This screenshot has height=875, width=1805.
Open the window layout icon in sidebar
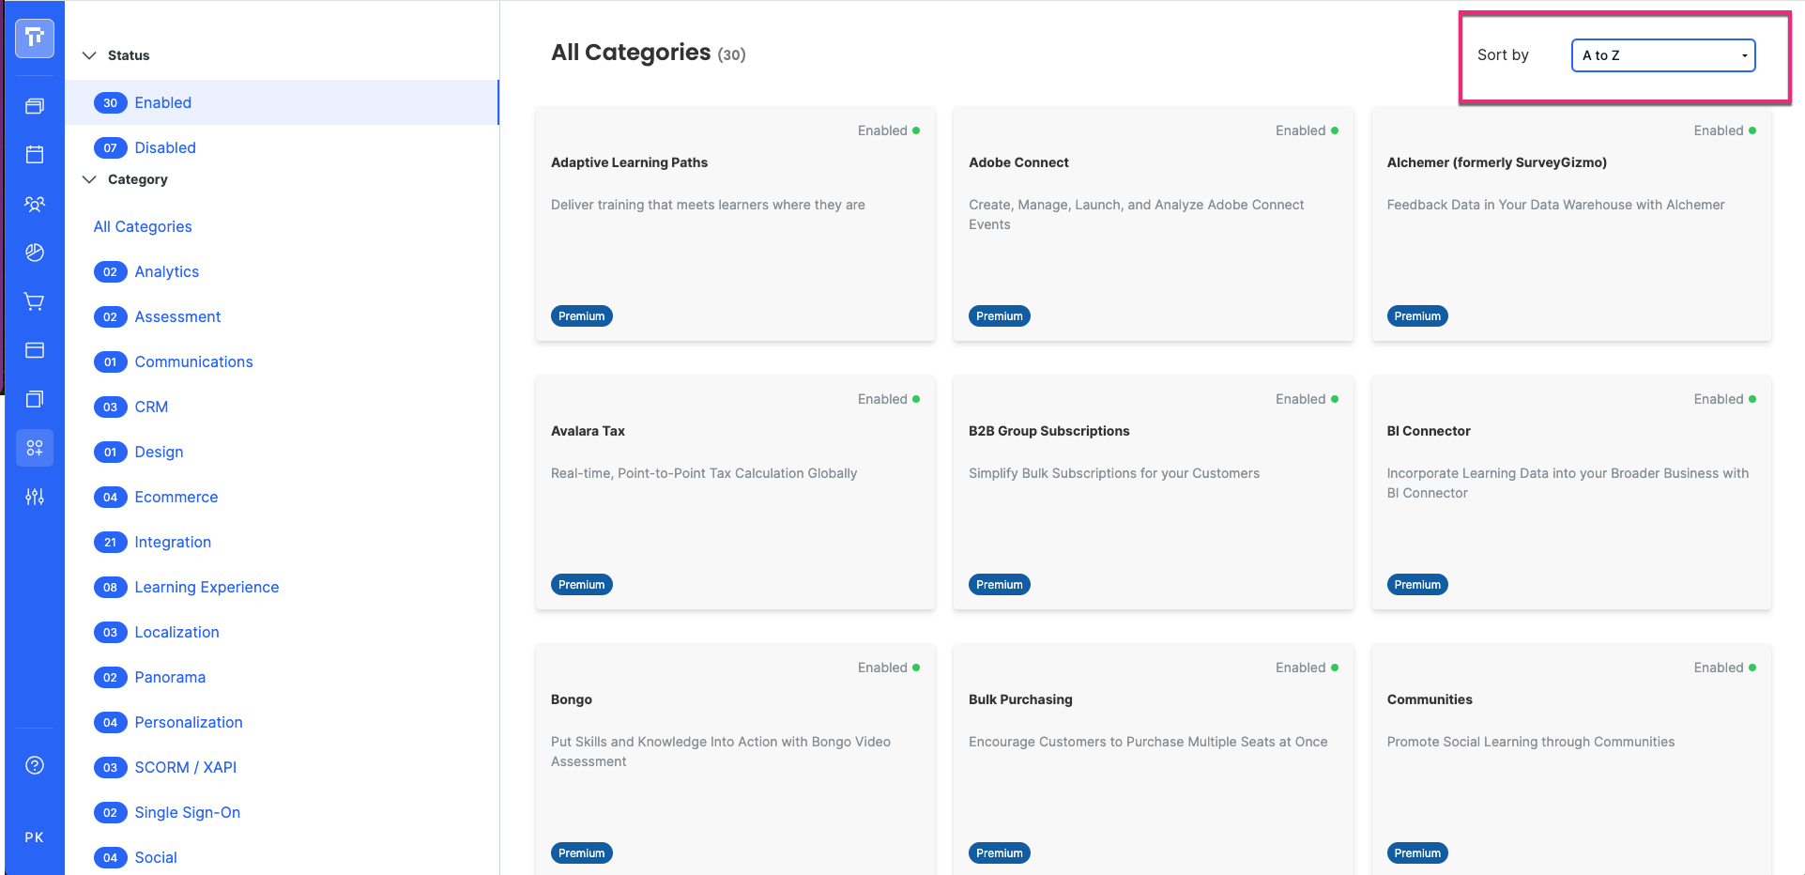click(35, 350)
